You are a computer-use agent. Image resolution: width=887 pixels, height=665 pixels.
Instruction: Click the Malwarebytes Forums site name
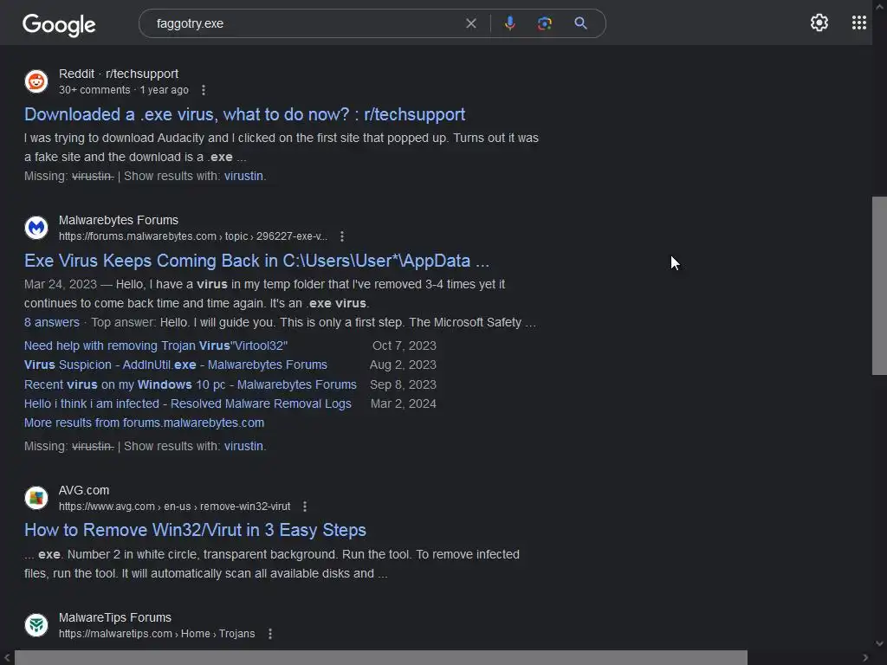(118, 220)
